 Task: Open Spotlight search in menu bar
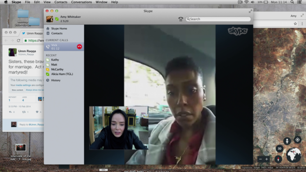point(292,2)
